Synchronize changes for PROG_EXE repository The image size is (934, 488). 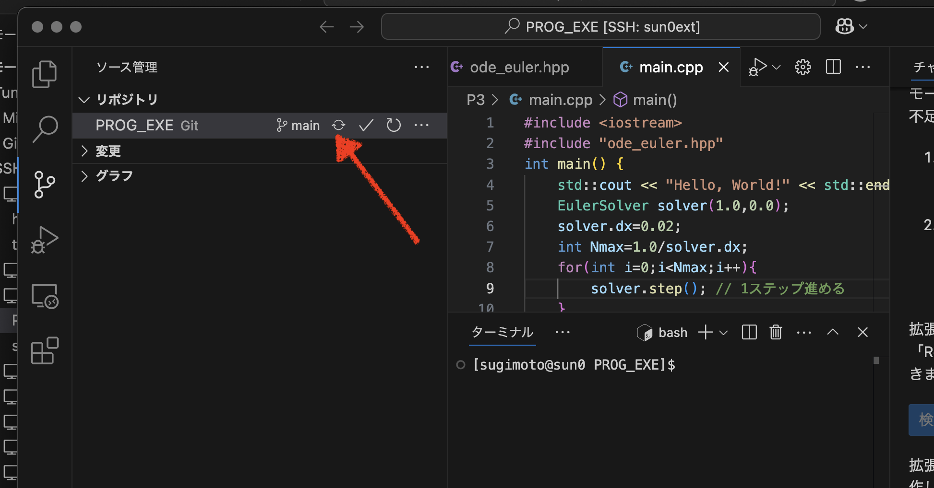(338, 126)
